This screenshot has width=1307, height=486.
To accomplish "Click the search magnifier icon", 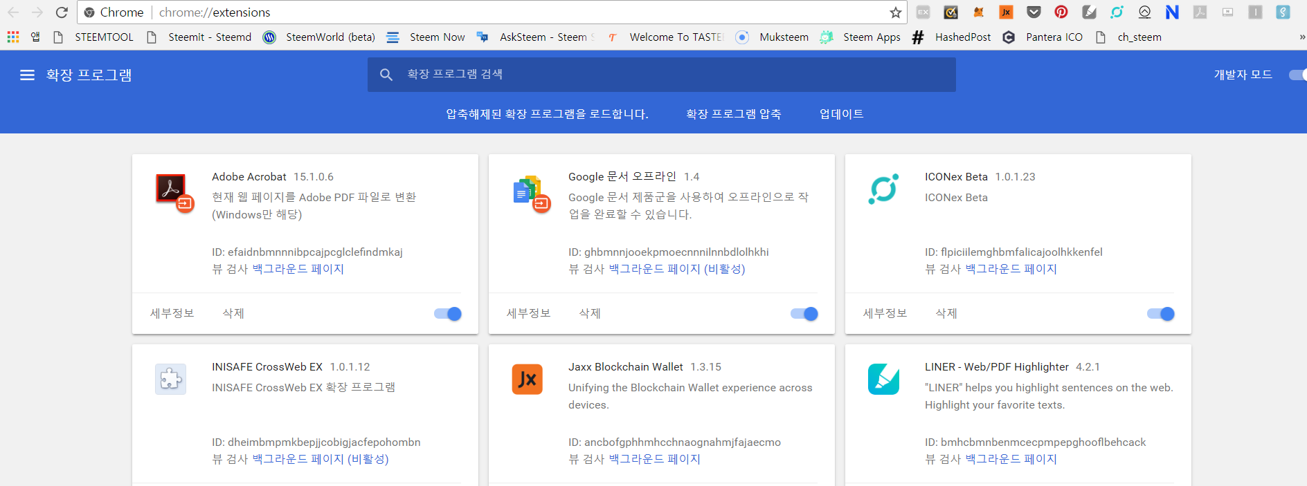I will tap(386, 75).
